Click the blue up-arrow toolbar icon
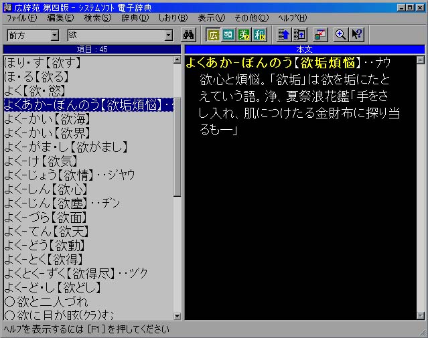The height and width of the screenshot is (338, 428). tap(283, 35)
